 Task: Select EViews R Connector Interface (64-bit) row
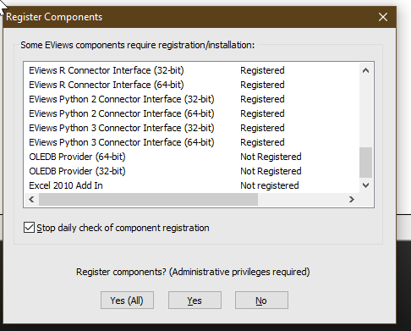click(x=192, y=85)
